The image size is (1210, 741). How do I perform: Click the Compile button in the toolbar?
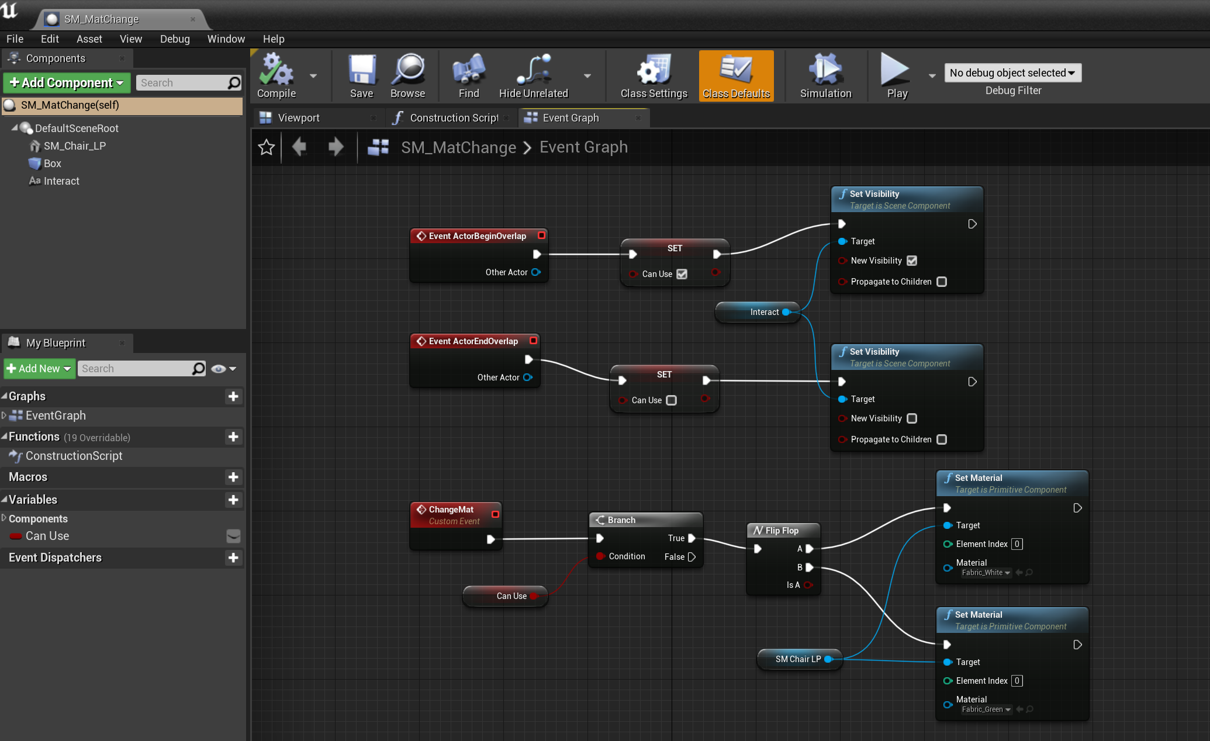coord(275,76)
